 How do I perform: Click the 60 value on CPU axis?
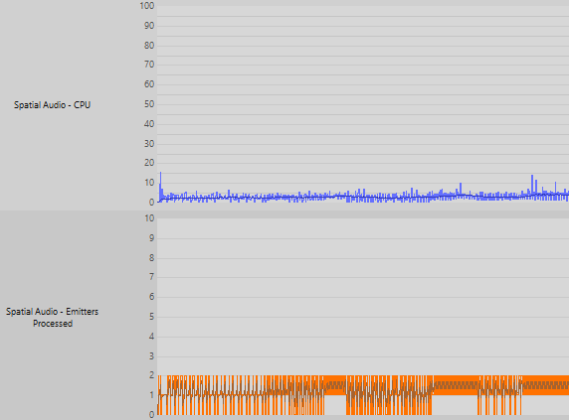pos(149,84)
